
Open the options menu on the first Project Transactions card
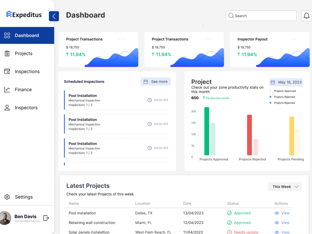point(122,39)
